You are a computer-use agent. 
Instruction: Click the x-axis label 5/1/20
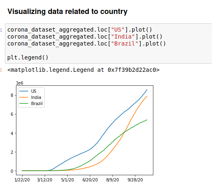click(67, 180)
